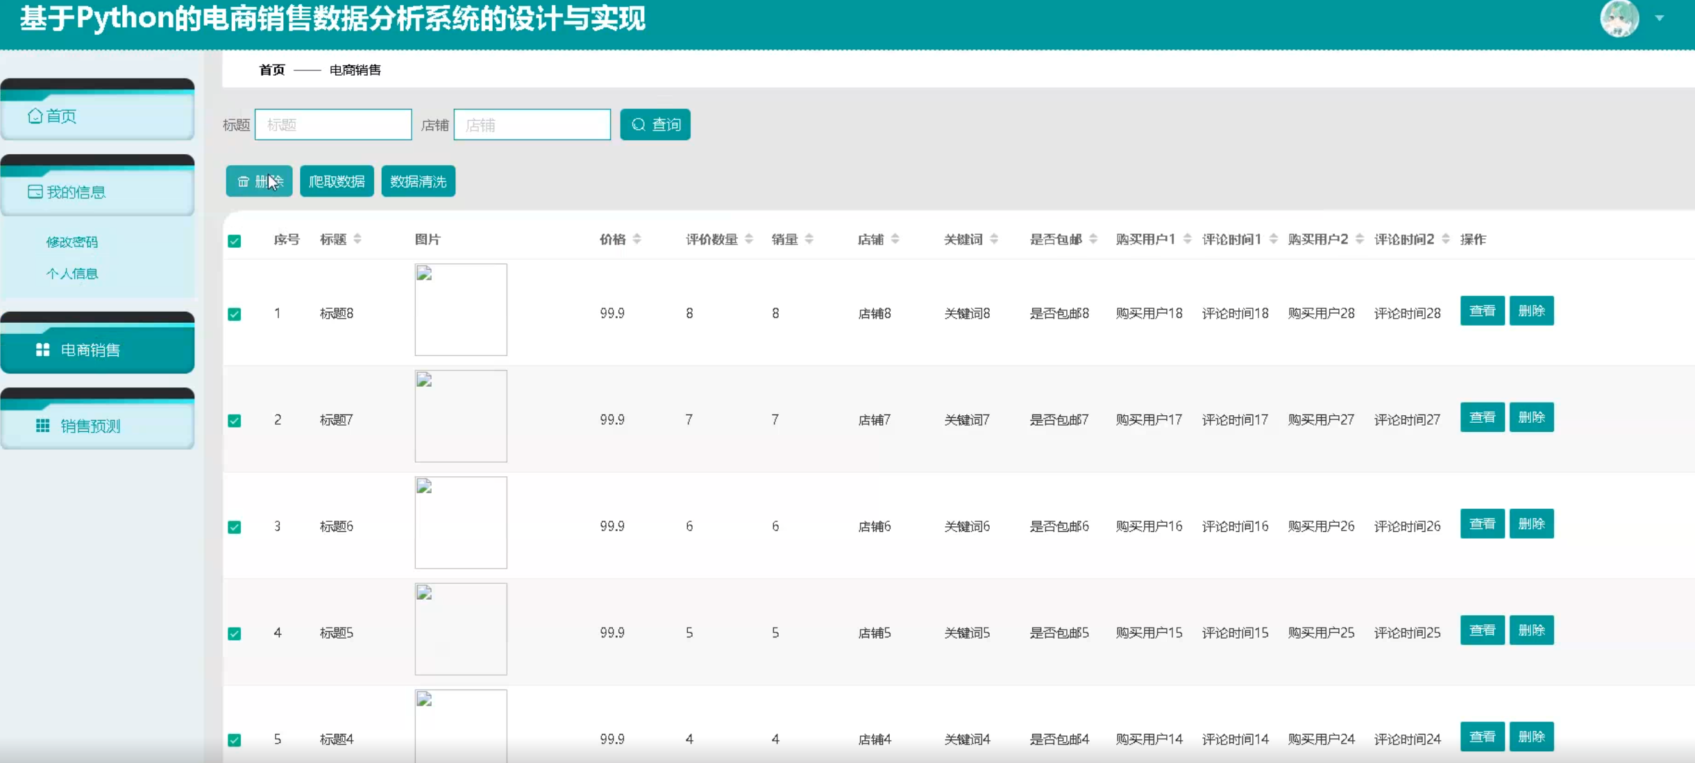Toggle the select-all header checkbox
The height and width of the screenshot is (763, 1695).
click(x=235, y=241)
